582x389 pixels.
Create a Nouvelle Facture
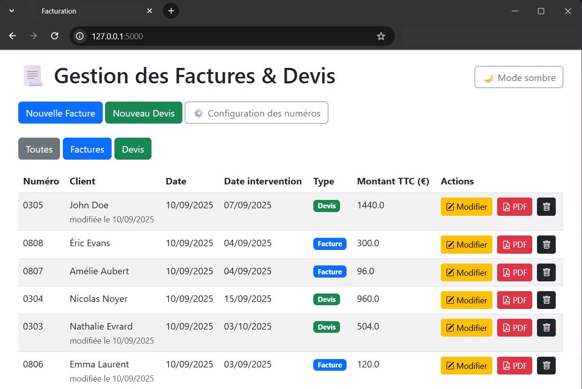[x=60, y=113]
